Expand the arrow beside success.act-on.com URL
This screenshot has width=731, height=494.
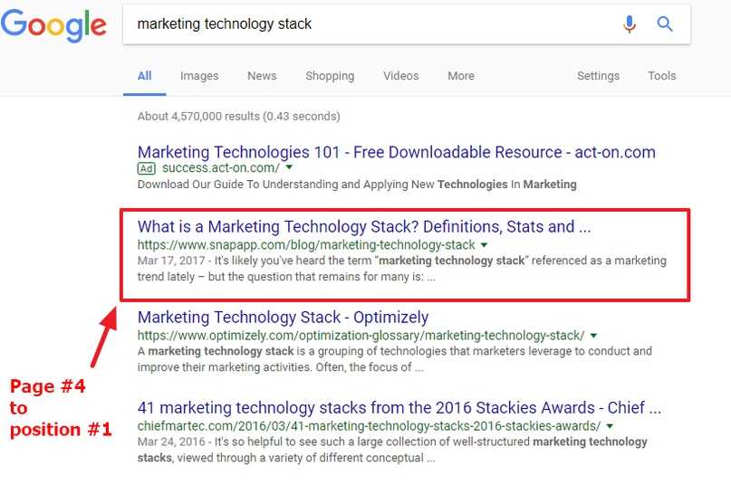(289, 168)
